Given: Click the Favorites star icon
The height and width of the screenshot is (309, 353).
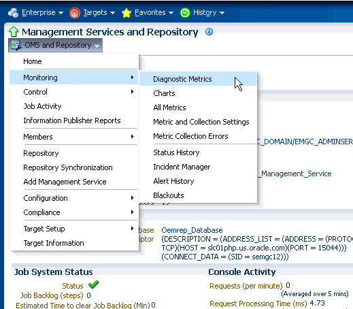Looking at the screenshot, I should pos(127,13).
